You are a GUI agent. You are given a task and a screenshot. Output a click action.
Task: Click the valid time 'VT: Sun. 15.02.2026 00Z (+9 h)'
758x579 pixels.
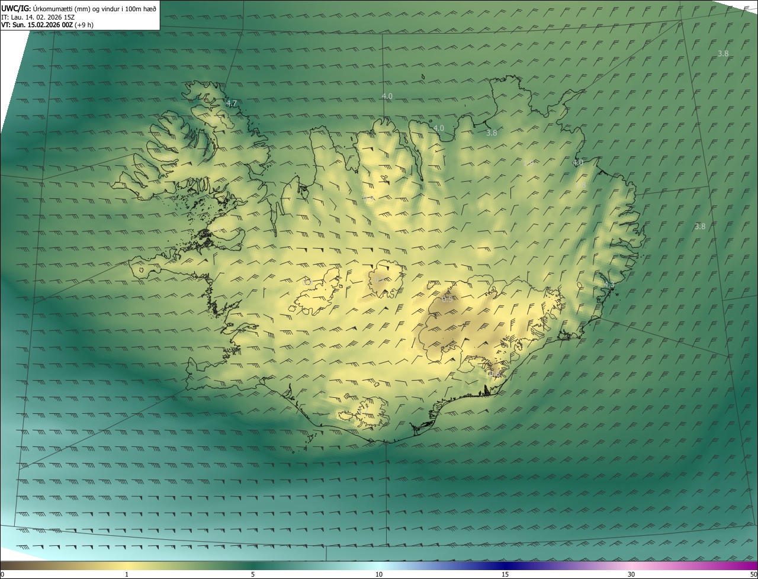tap(47, 25)
